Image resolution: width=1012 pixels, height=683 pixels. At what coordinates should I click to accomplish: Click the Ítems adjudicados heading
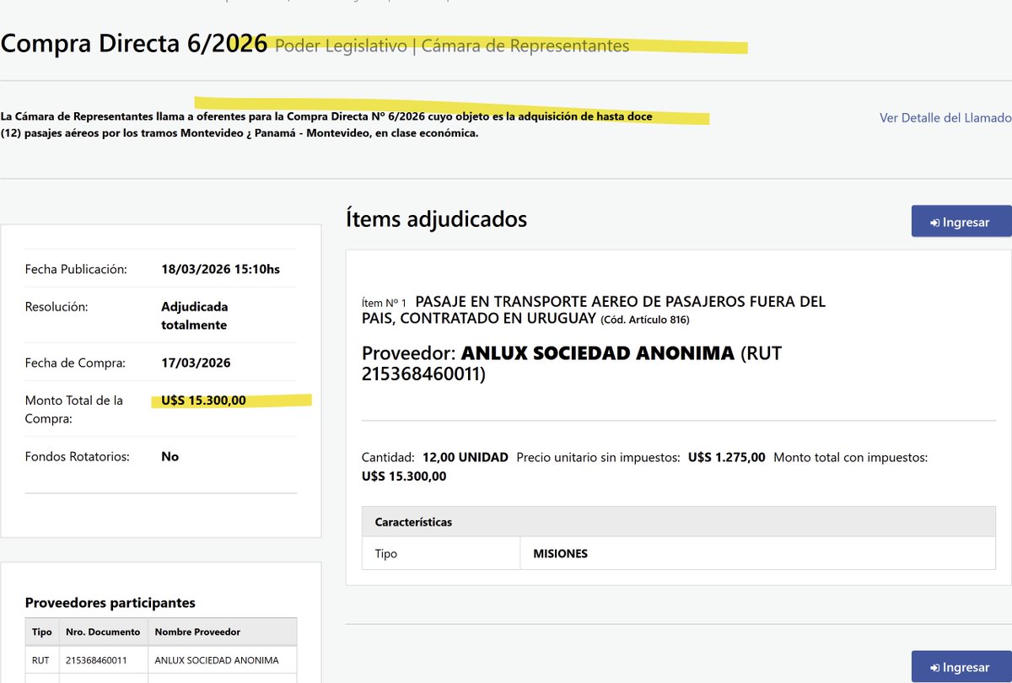[x=438, y=219]
